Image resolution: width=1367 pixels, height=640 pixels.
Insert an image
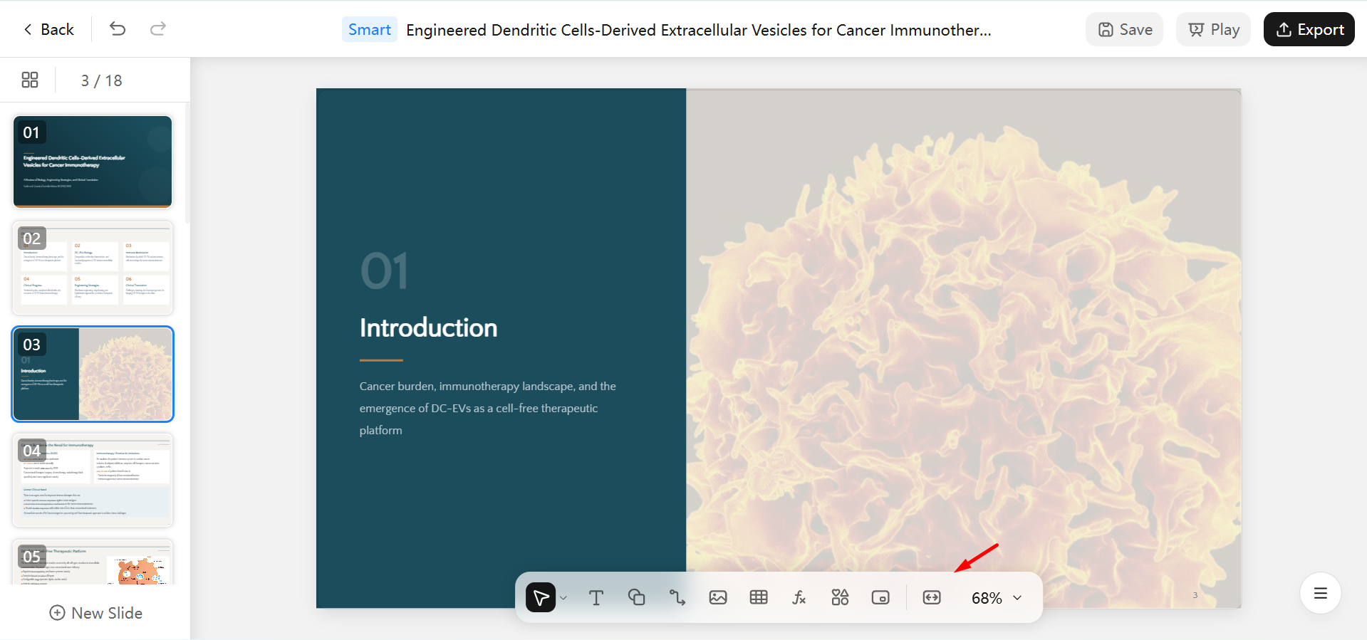click(718, 597)
